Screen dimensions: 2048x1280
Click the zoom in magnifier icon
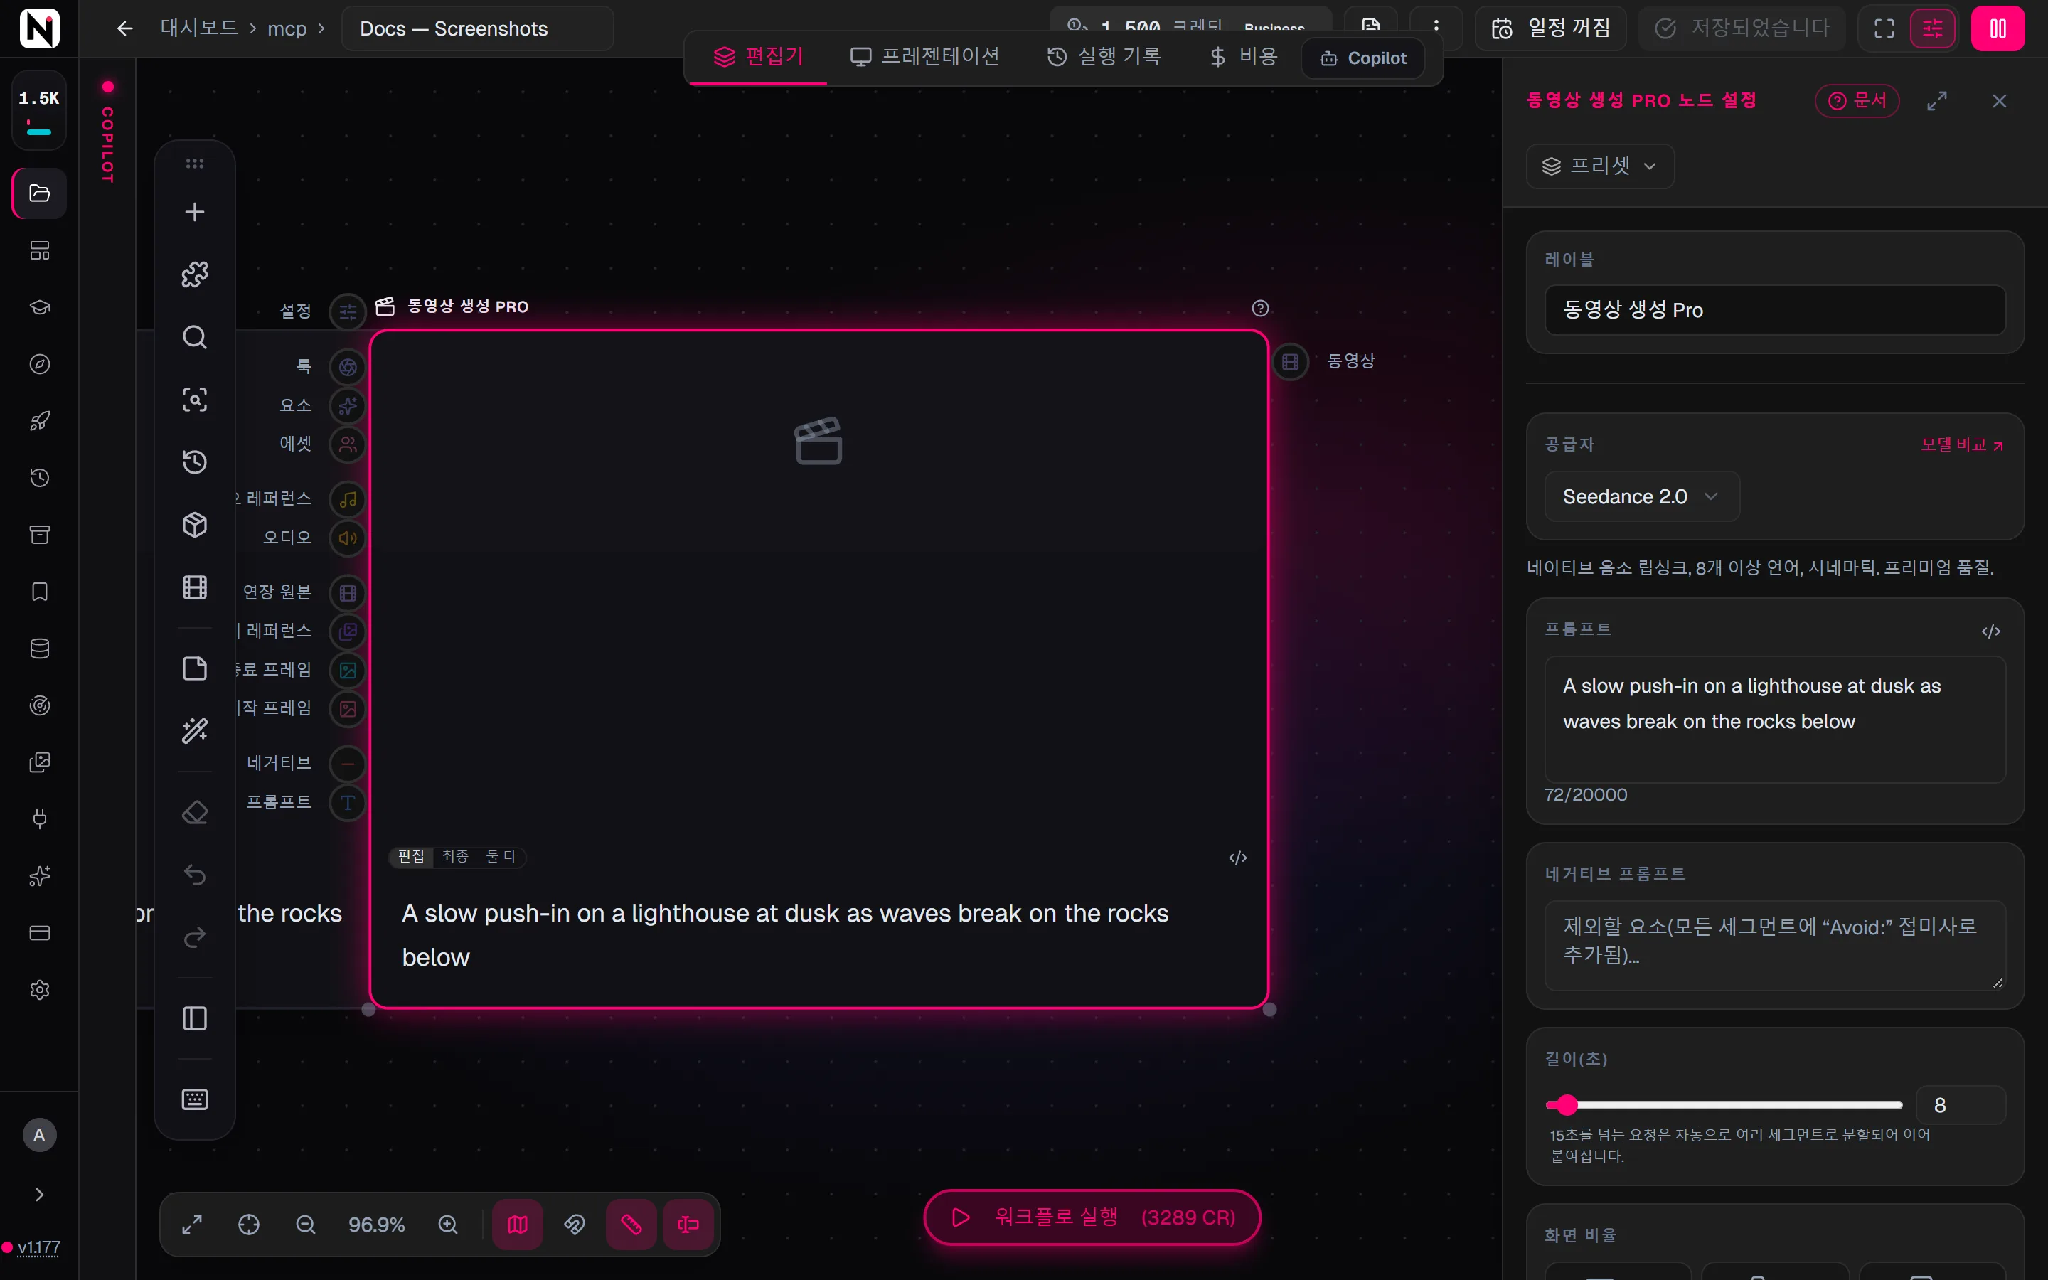(x=448, y=1225)
